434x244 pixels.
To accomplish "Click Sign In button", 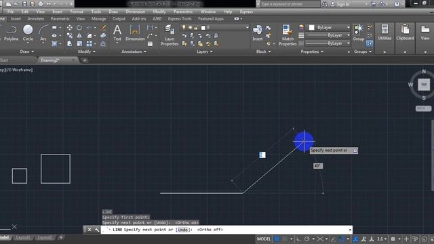I will click(x=340, y=4).
